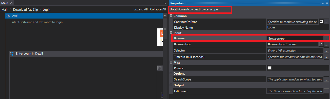Viewport: 330px width, 99px height.
Task: Toggle the ContinueOnError checkbox
Action: (321, 22)
